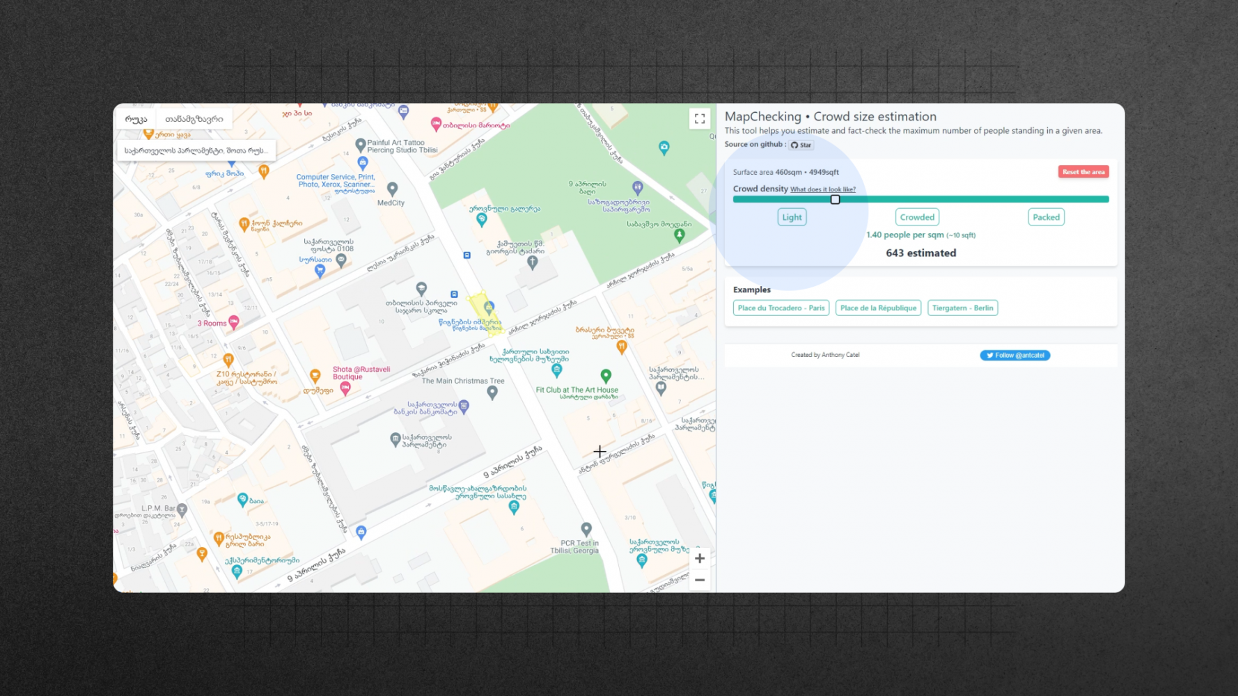Select PCR Test in Tbilisi marker
The width and height of the screenshot is (1238, 696).
click(586, 530)
